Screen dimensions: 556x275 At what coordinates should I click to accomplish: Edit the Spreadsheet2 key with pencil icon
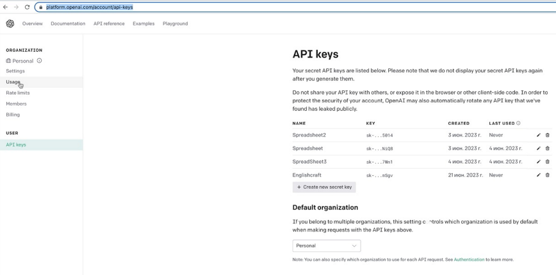[x=539, y=135]
